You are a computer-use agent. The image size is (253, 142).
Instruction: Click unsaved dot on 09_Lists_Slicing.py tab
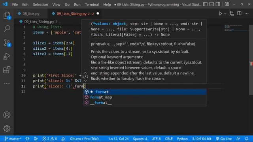pos(98,13)
